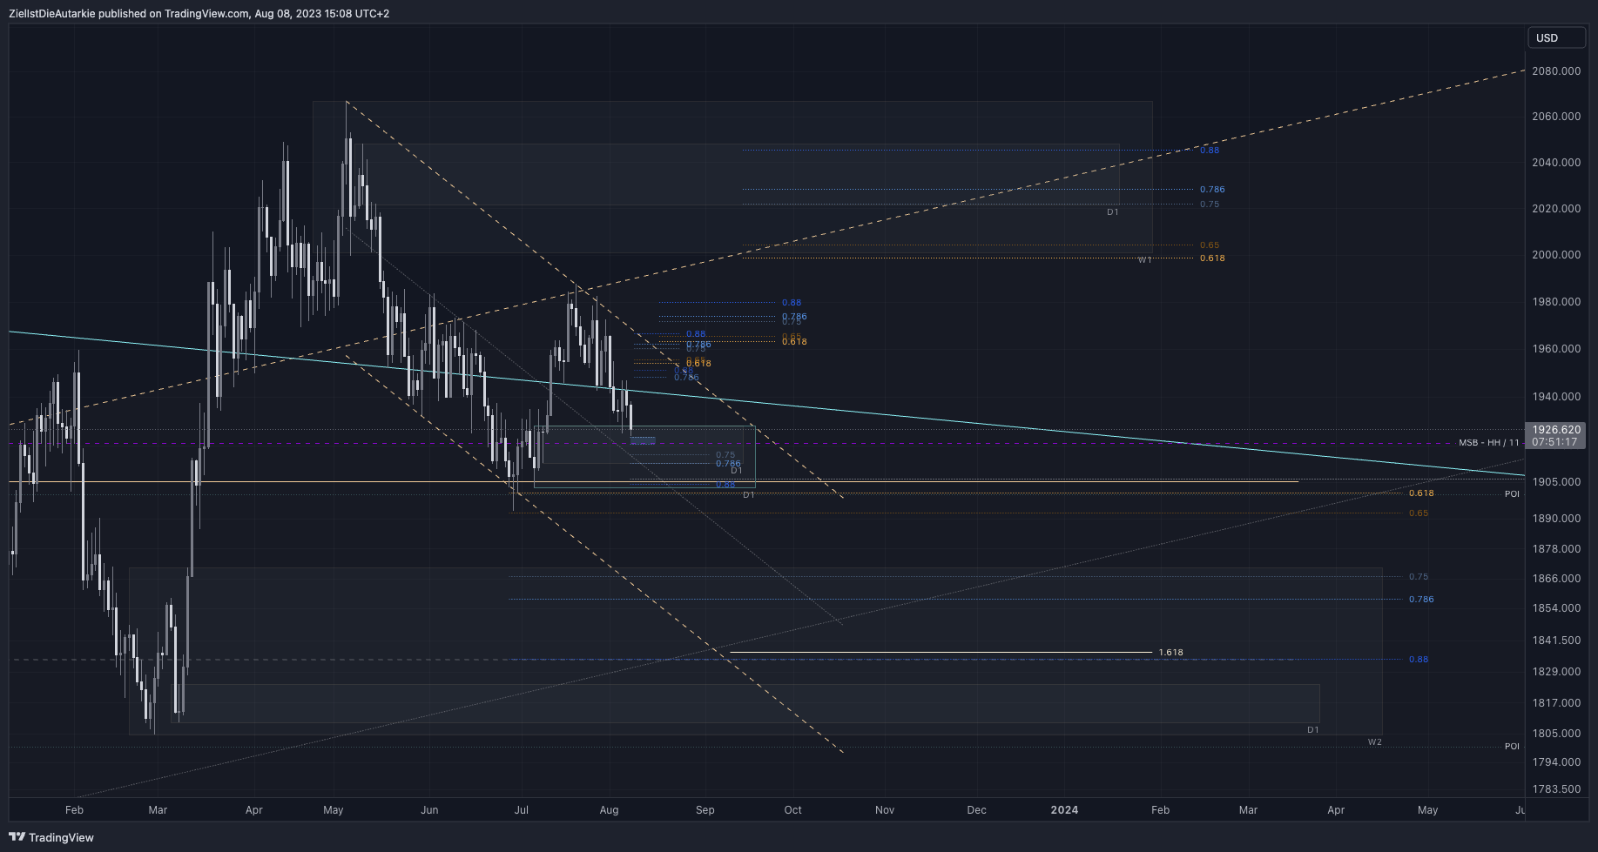Click the 1.618 extension label on white line
The image size is (1598, 852).
[1170, 653]
